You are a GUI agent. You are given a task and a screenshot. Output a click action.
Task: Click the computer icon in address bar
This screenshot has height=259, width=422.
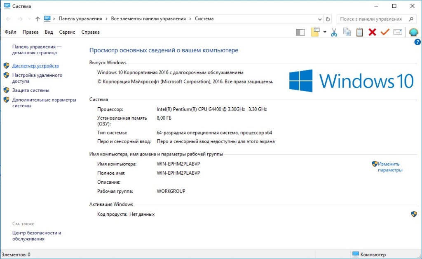47,18
